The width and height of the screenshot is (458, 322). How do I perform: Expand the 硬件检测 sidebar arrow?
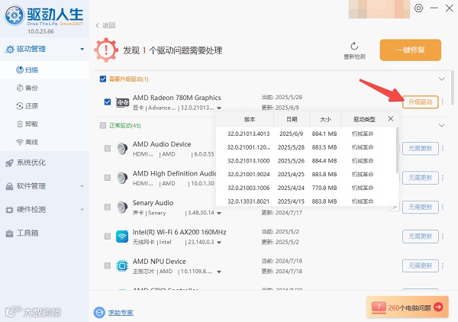coord(82,209)
